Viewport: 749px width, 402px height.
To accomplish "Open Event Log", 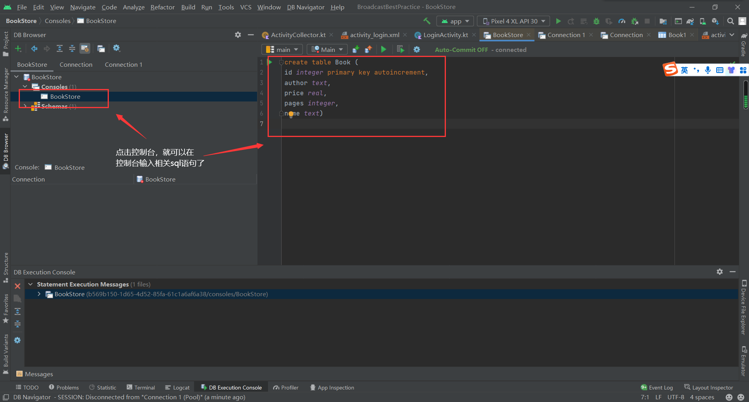I will pyautogui.click(x=657, y=388).
